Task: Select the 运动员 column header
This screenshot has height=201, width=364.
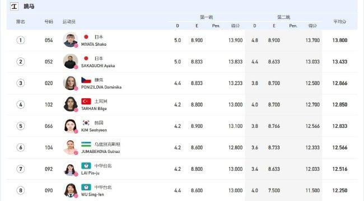Action: click(x=69, y=22)
